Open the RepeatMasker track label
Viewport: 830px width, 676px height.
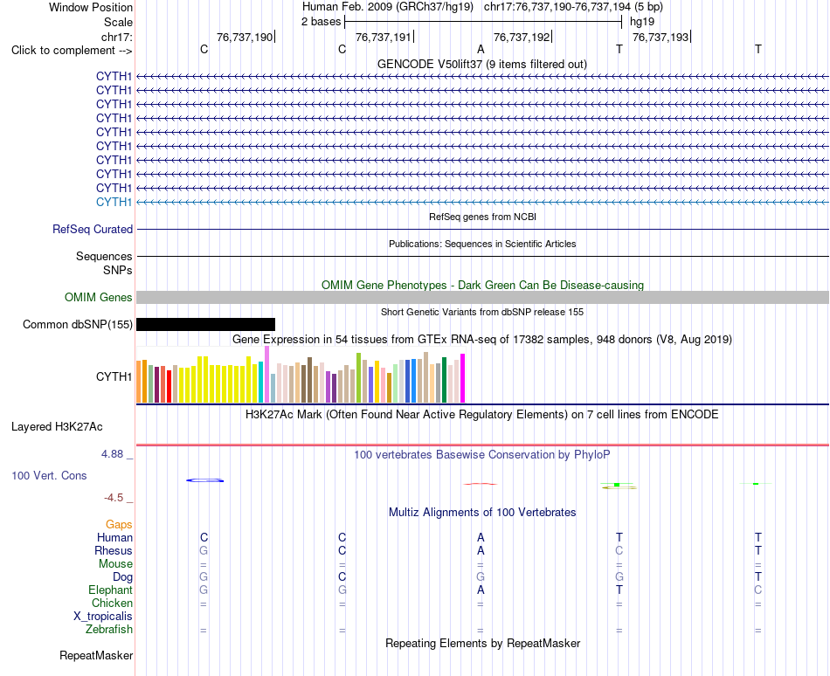tap(96, 655)
